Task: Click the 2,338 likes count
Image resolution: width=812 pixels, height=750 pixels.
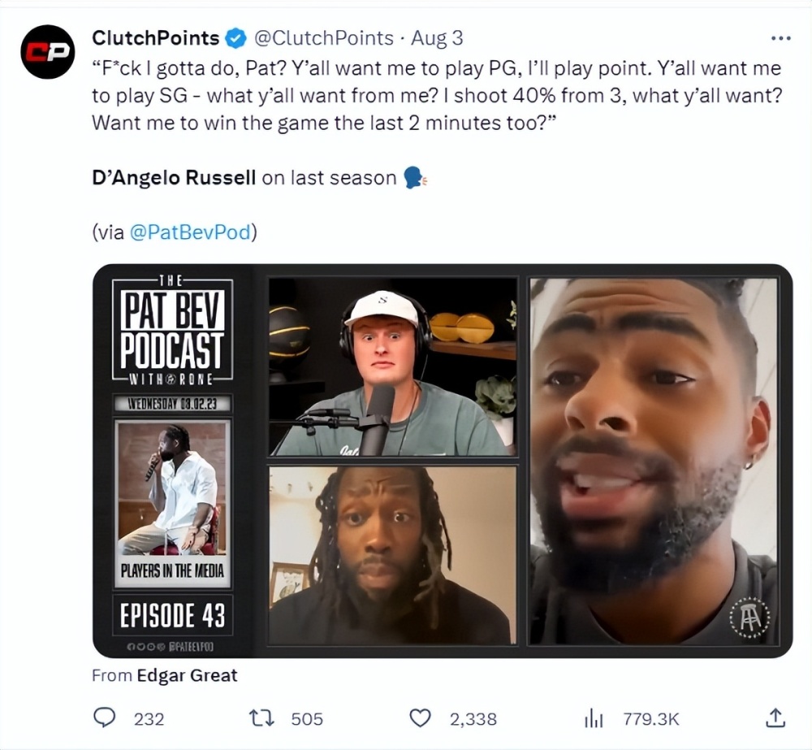Action: [473, 719]
